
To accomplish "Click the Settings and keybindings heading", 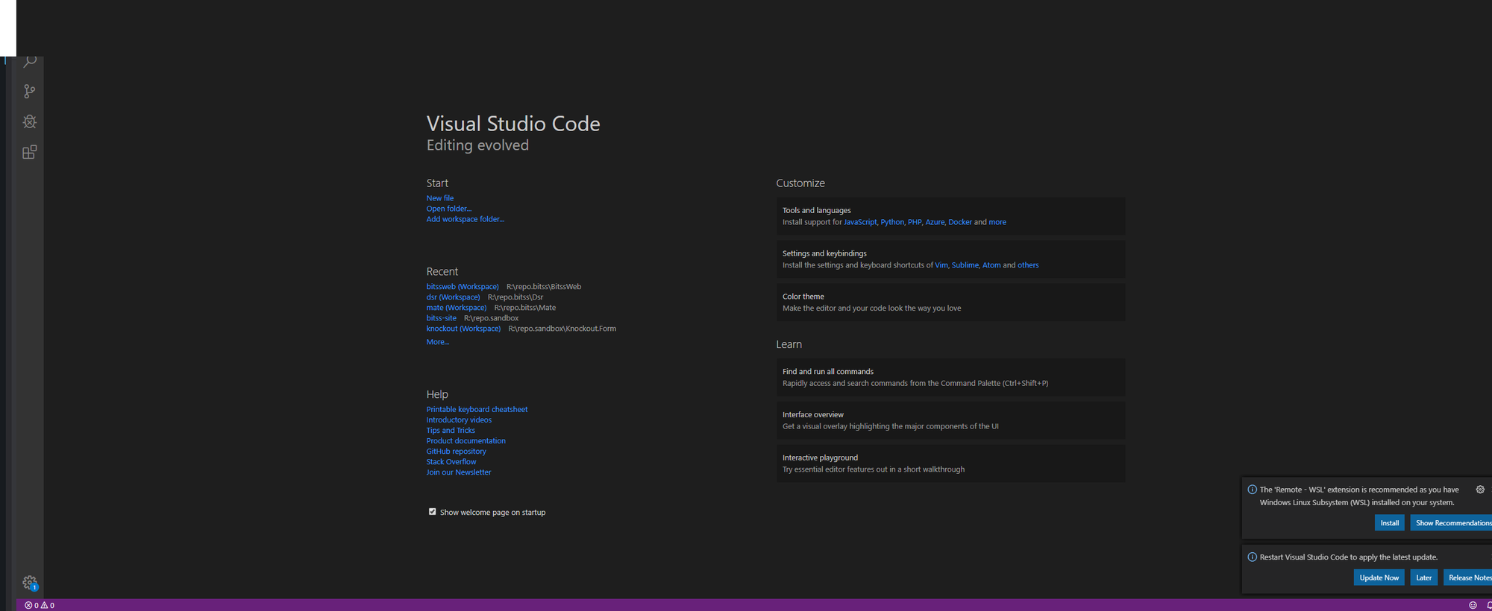I will [x=824, y=253].
